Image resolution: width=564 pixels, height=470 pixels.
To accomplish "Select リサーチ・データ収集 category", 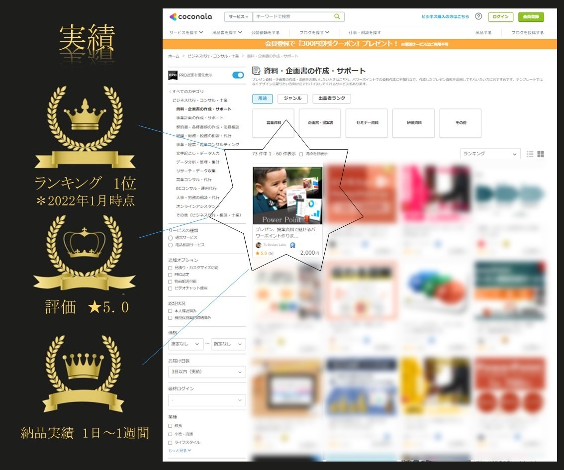I will click(x=195, y=171).
